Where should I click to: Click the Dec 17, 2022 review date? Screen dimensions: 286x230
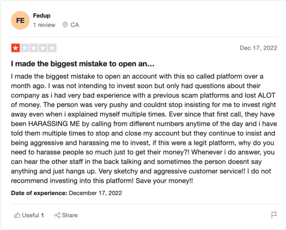pos(258,48)
